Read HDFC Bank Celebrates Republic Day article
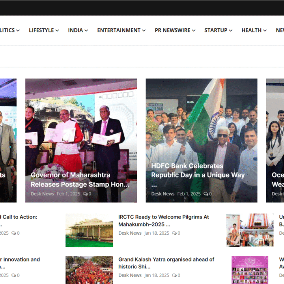This screenshot has width=284, height=284. coord(198,170)
